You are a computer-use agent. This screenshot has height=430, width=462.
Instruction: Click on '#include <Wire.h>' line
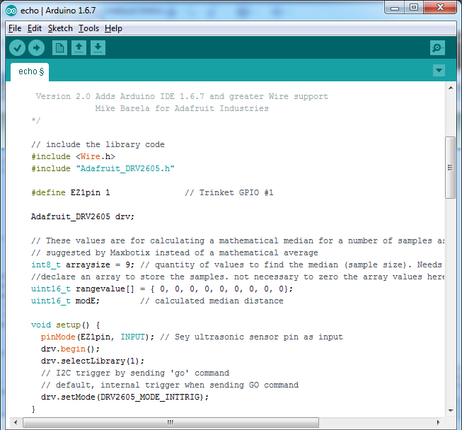click(x=73, y=157)
